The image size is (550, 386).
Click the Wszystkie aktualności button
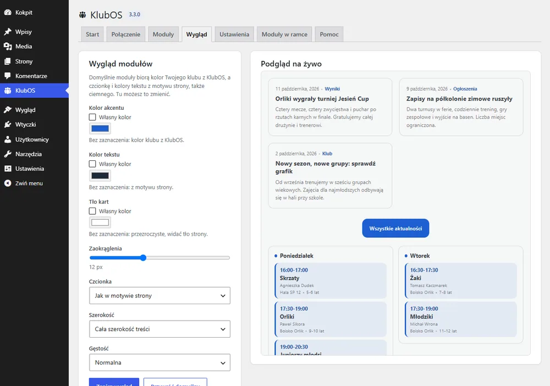point(395,228)
